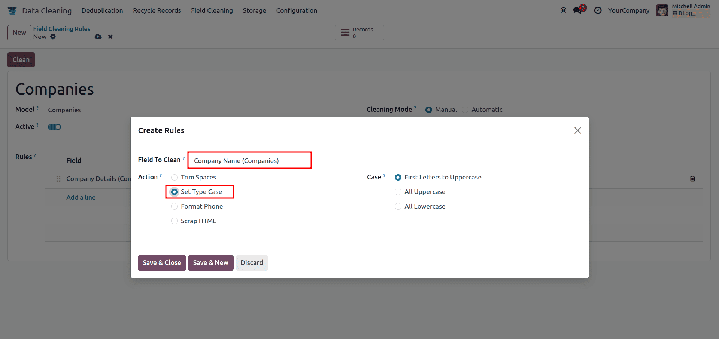719x339 pixels.
Task: Click the Data Cleaning app logo icon
Action: click(x=12, y=10)
